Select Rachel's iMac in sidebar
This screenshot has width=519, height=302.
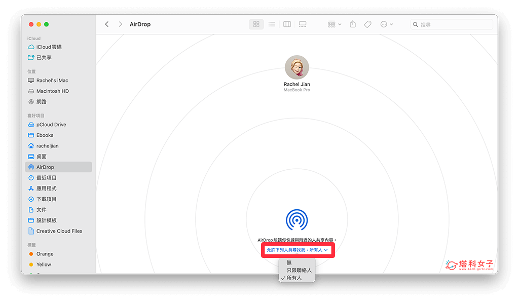coord(59,81)
